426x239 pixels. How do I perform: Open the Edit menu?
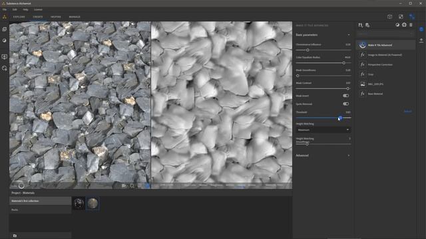(15, 9)
